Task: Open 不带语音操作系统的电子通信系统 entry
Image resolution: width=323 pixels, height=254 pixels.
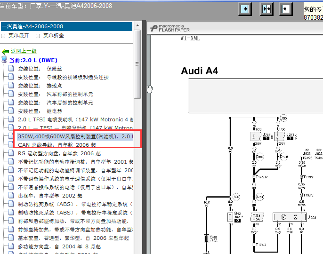Action: tap(75, 179)
